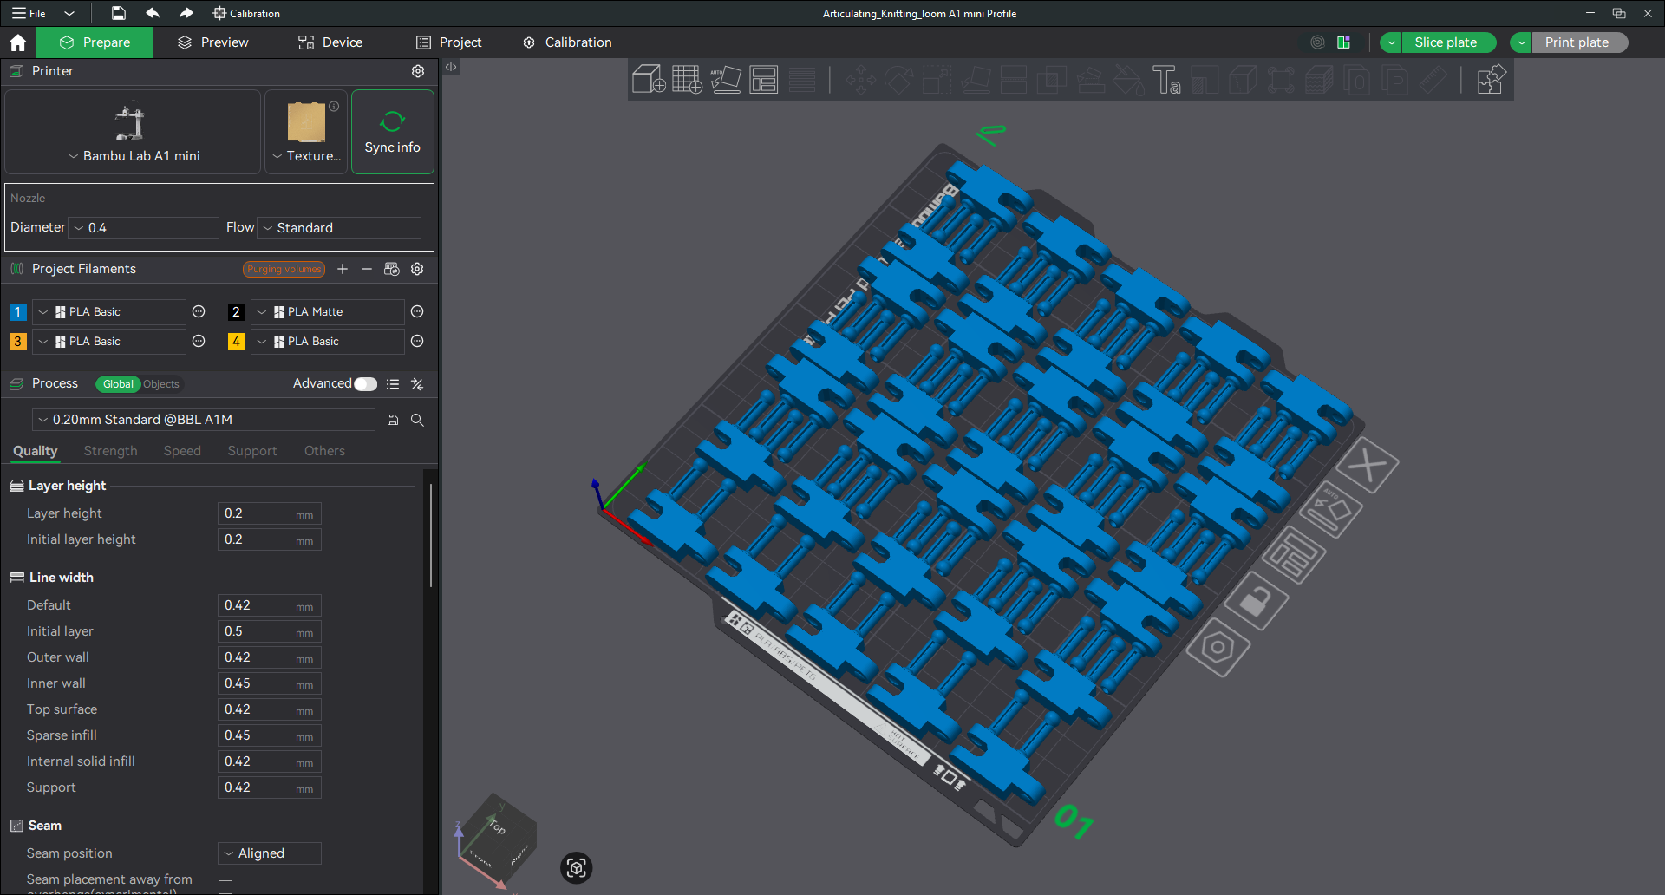Click the AMS filament sync icon

(392, 269)
